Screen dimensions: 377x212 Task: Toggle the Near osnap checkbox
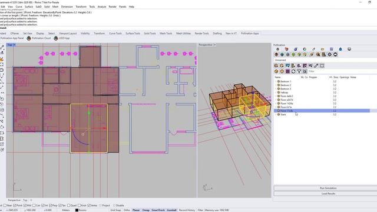tap(5, 206)
